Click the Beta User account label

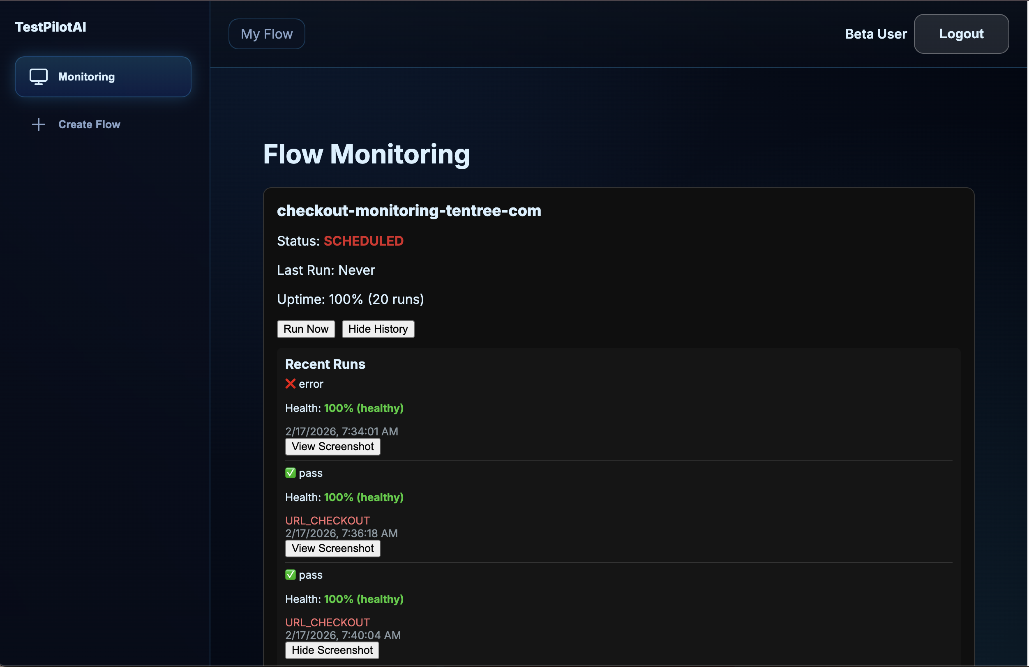click(x=876, y=34)
